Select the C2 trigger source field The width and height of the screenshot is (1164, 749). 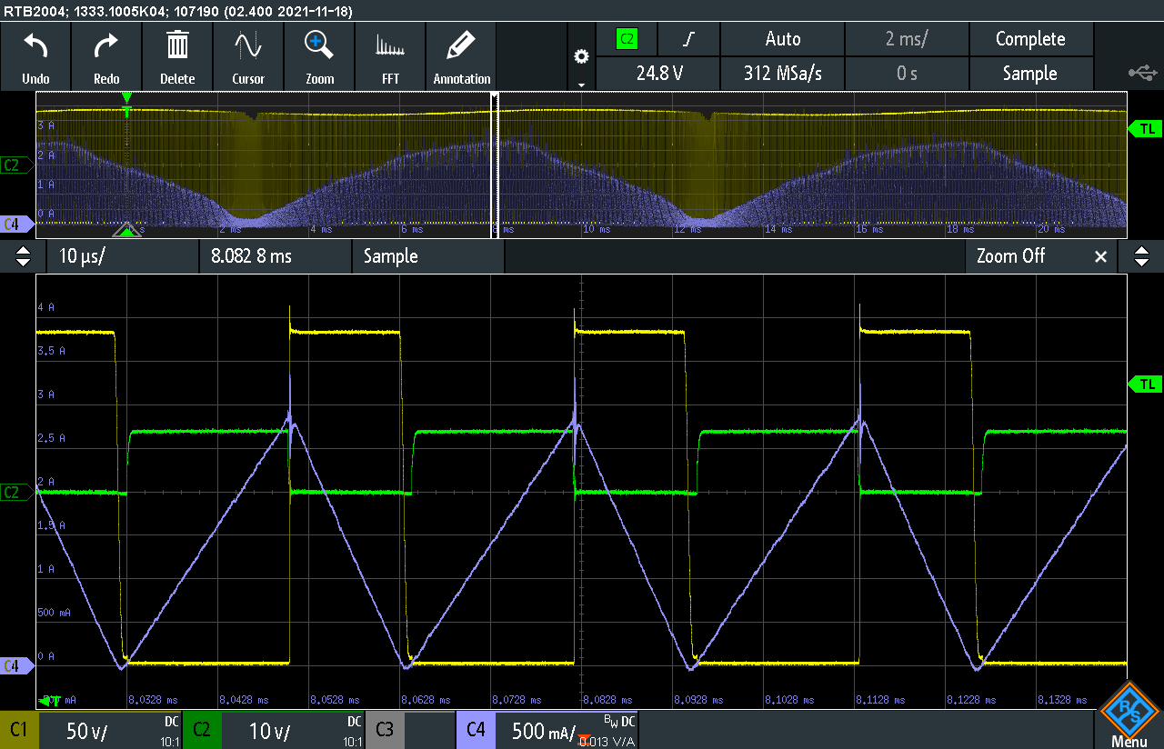coord(627,39)
